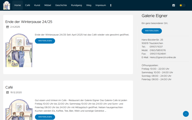The width and height of the screenshot is (192, 120).
Task: Click the calendar icon beside 2.4.2025
Action: pos(8,27)
